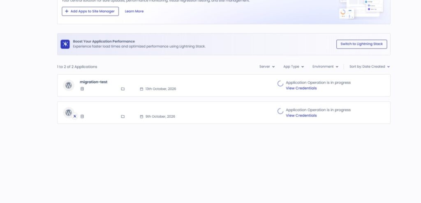
Task: Expand the Environment filter dropdown
Action: tap(326, 67)
